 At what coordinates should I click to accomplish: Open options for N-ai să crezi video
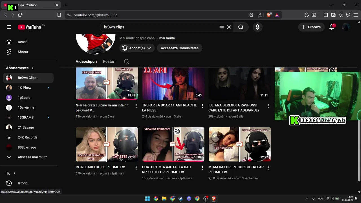pyautogui.click(x=136, y=106)
